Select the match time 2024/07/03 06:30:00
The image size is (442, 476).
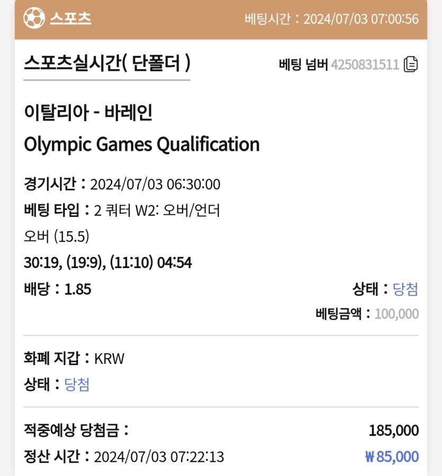click(x=155, y=184)
